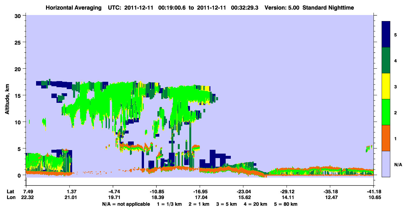The width and height of the screenshot is (415, 213).
Task: Click the colorbar label '5'
Action: tap(395, 34)
